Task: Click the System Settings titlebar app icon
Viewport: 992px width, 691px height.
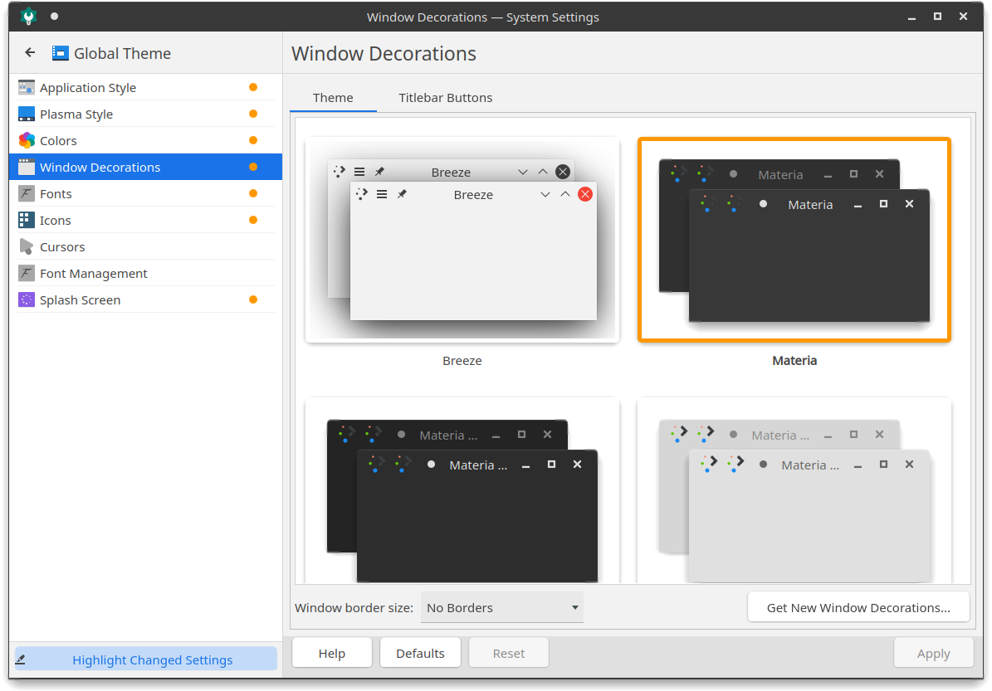Action: click(x=28, y=16)
